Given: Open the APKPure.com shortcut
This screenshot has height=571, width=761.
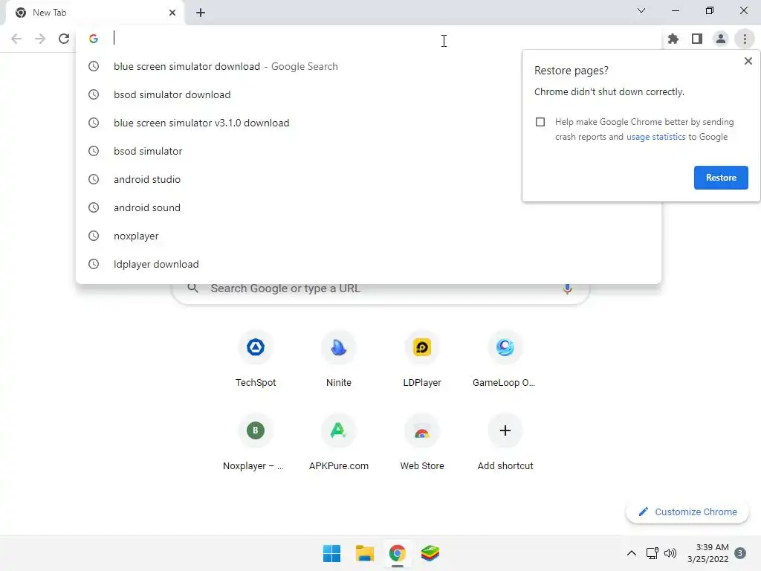Looking at the screenshot, I should [339, 442].
